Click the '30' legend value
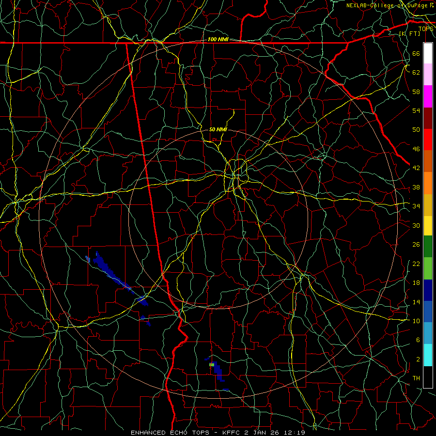Screen dimensions: 436x436 point(416,225)
